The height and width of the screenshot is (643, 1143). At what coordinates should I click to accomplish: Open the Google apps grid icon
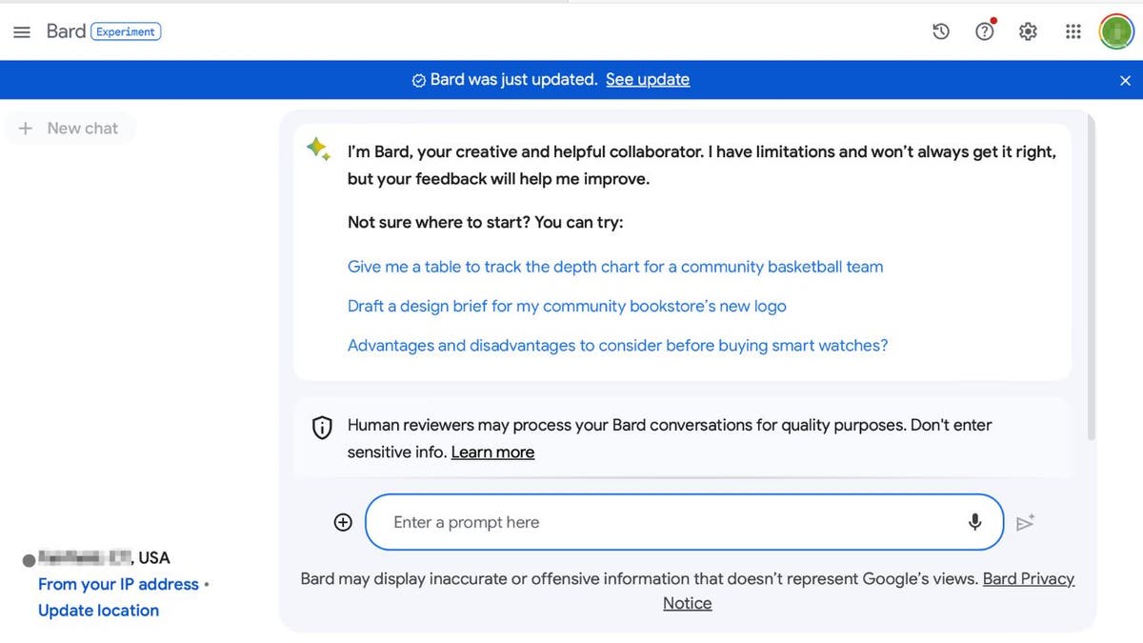pyautogui.click(x=1073, y=31)
